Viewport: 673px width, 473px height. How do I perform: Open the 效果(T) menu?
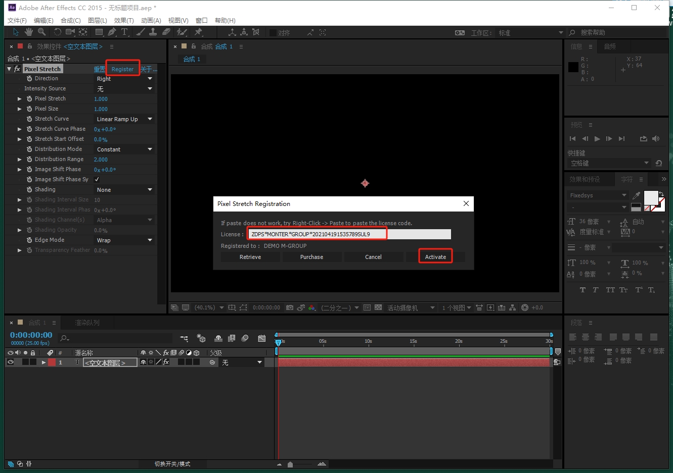[124, 20]
